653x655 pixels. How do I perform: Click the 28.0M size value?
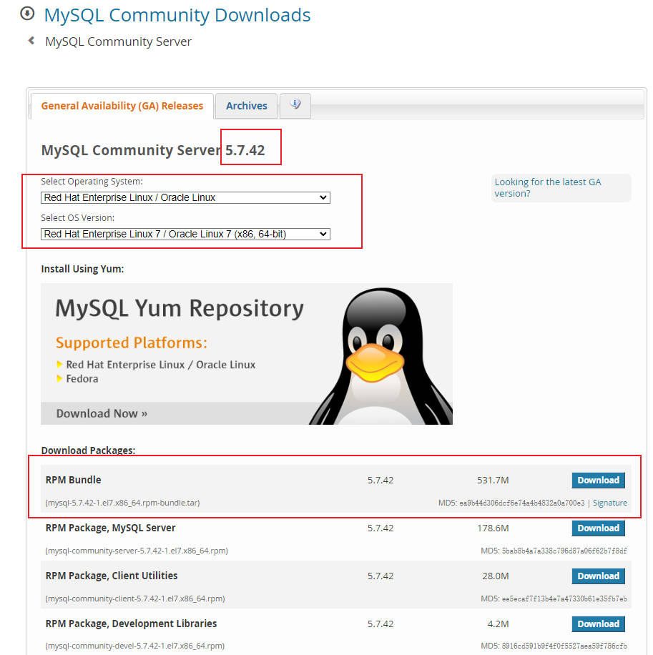(496, 576)
